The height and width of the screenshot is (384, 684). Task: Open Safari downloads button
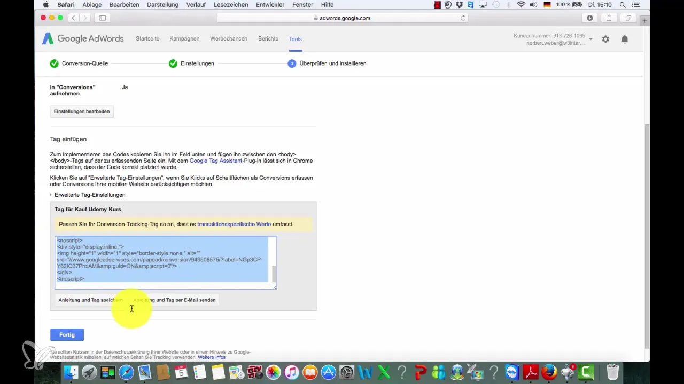pyautogui.click(x=590, y=18)
